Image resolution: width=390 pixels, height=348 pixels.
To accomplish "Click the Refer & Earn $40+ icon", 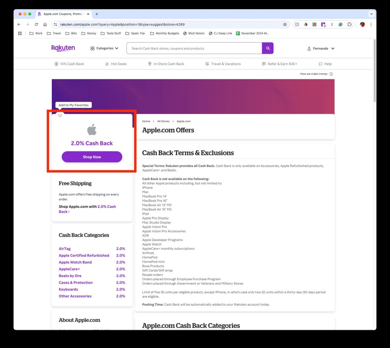I will [263, 64].
